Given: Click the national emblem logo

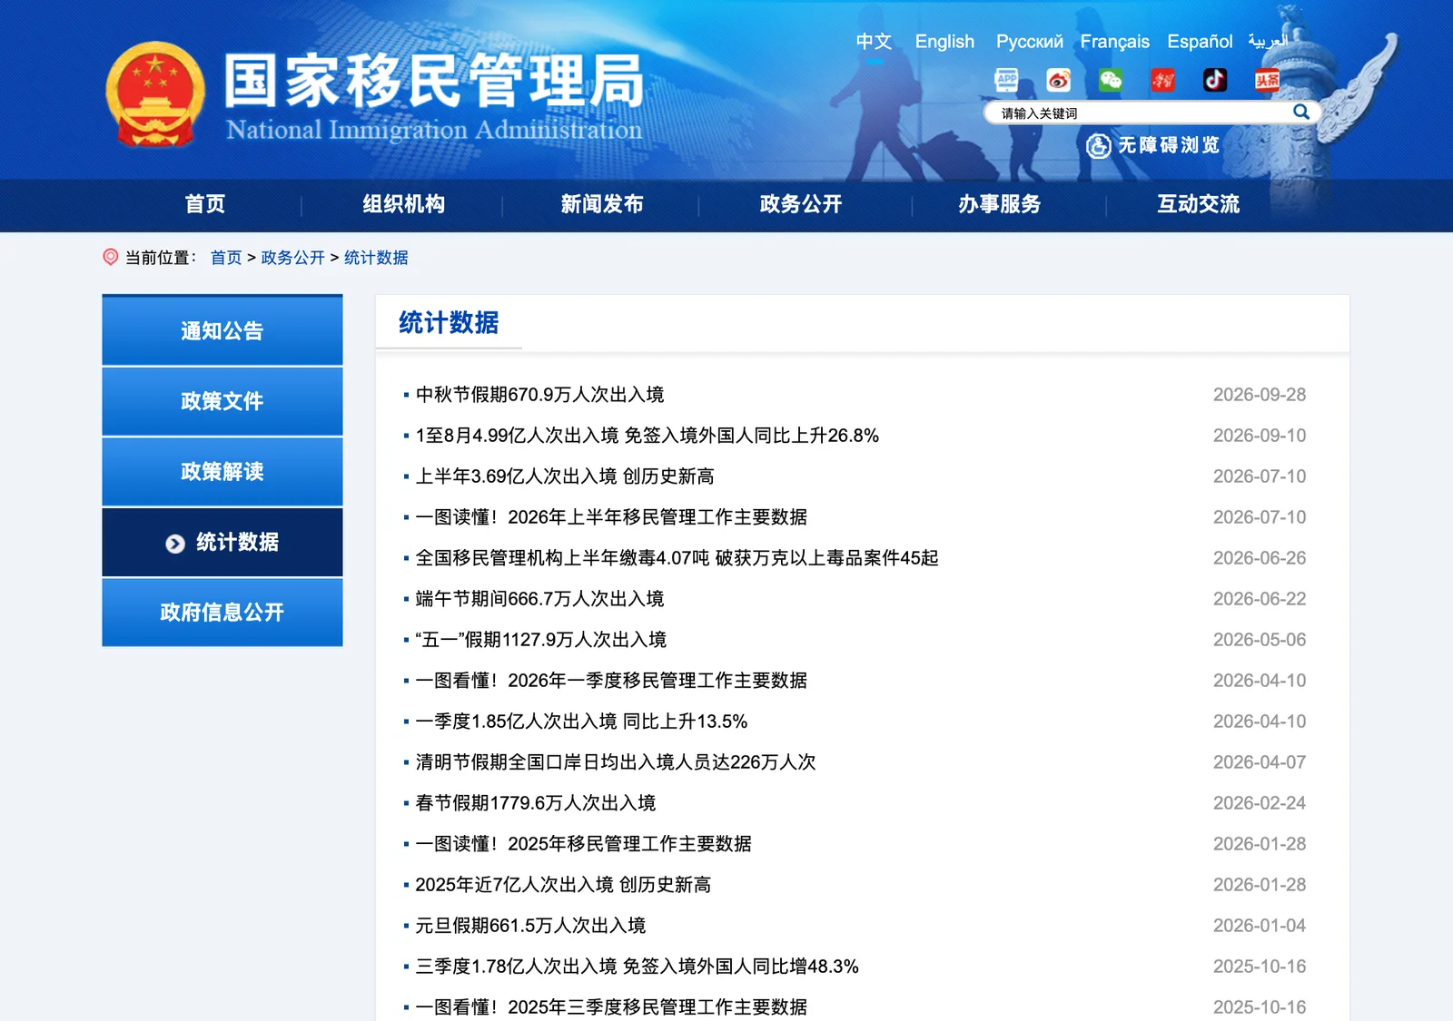Looking at the screenshot, I should tap(155, 94).
